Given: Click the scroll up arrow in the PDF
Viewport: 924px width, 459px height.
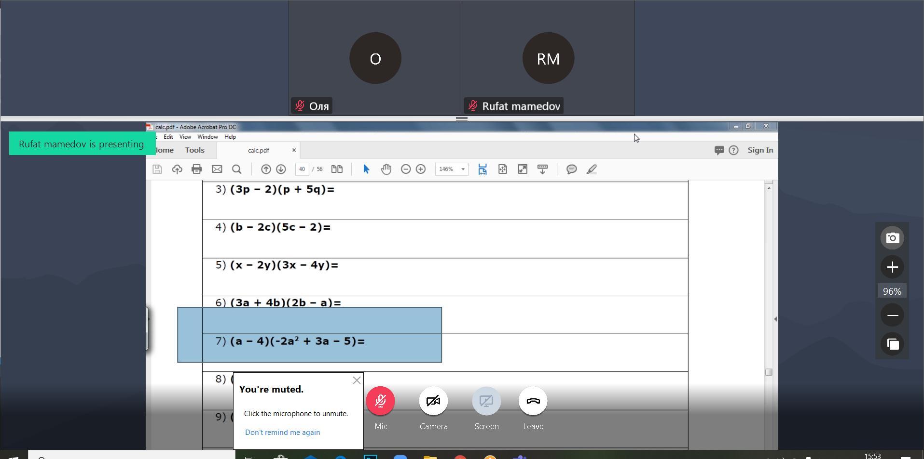Looking at the screenshot, I should coord(769,188).
